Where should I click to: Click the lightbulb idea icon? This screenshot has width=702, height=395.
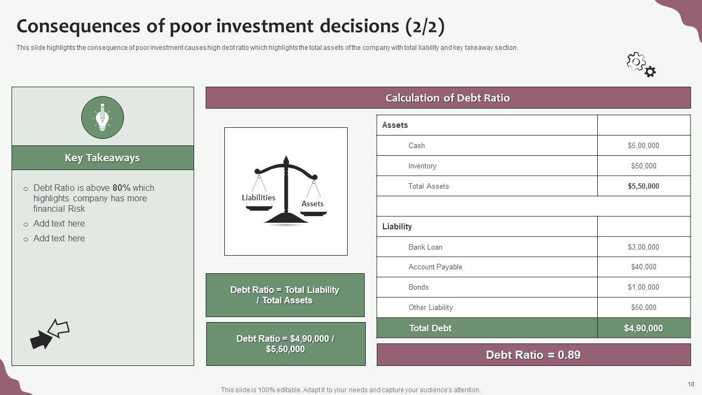tap(103, 117)
